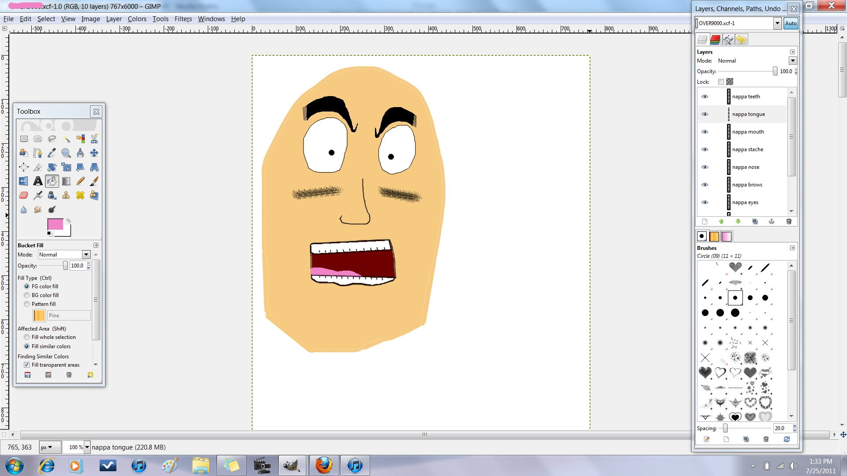Screen dimensions: 847x476
Task: Switch to the Undo History tab
Action: point(741,40)
